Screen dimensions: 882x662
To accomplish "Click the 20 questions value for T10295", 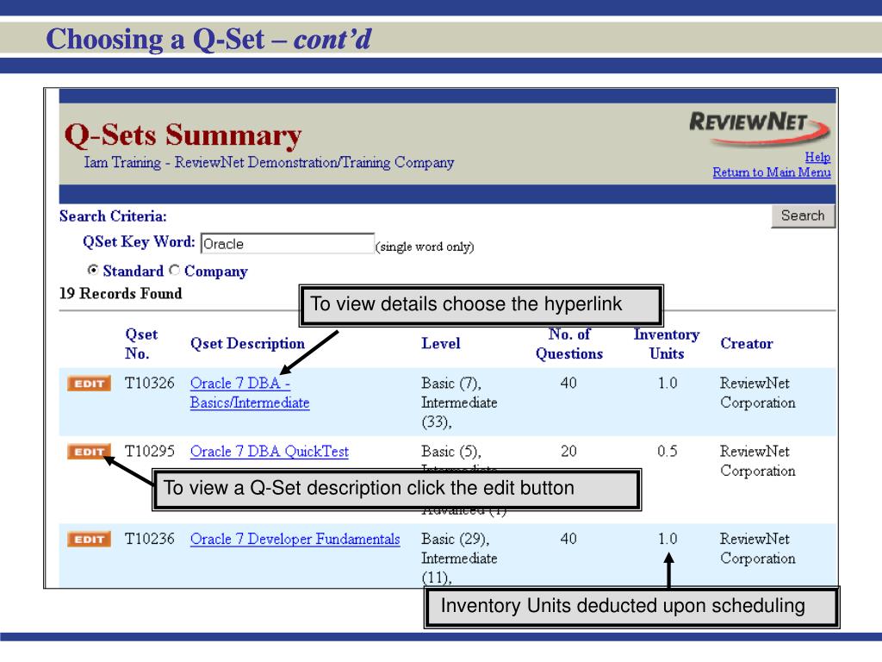I will [x=568, y=452].
